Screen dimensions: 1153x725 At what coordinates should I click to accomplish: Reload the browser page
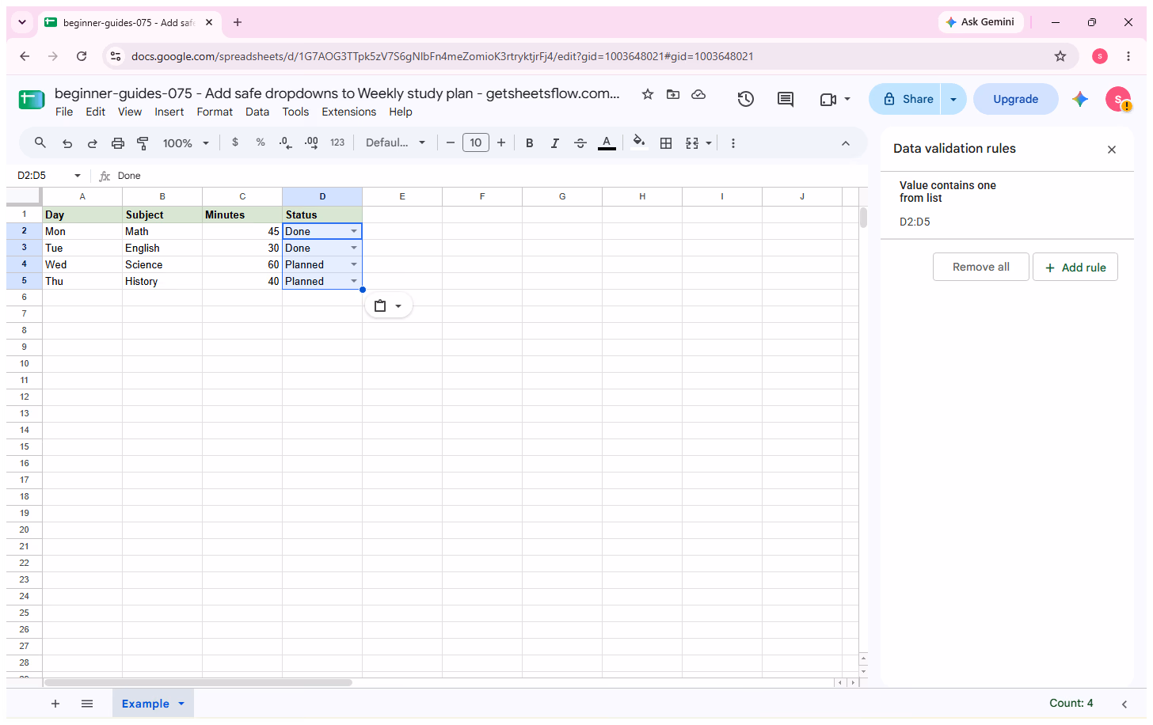click(x=82, y=56)
